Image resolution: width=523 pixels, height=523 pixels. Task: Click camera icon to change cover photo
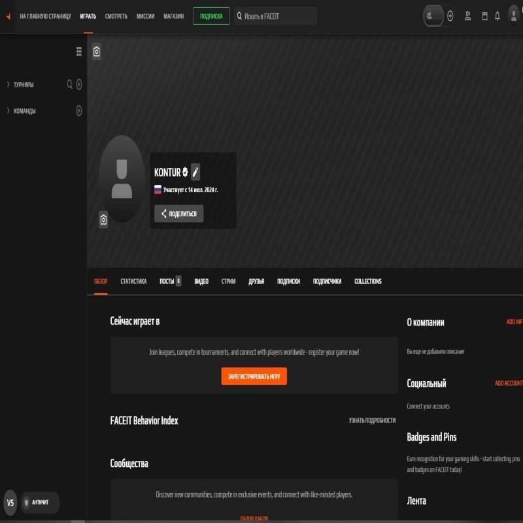[95, 51]
